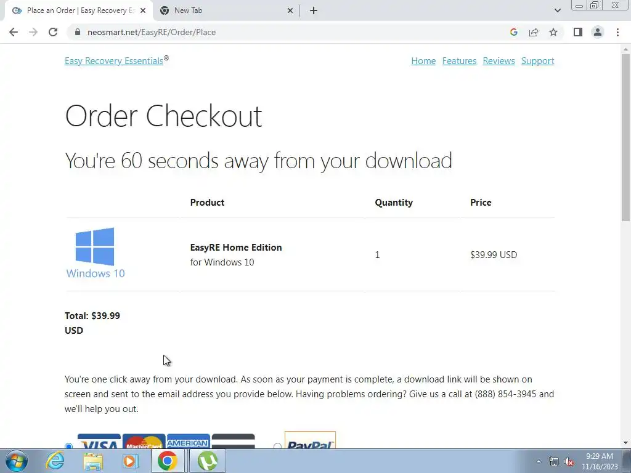Select the Place an Order tab

[78, 10]
